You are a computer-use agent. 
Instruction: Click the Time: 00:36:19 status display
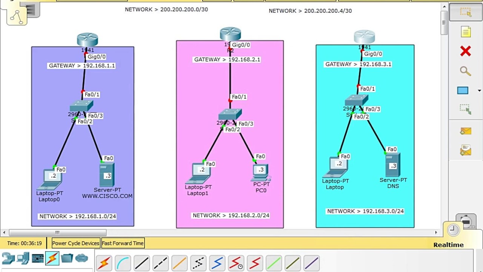(x=25, y=243)
